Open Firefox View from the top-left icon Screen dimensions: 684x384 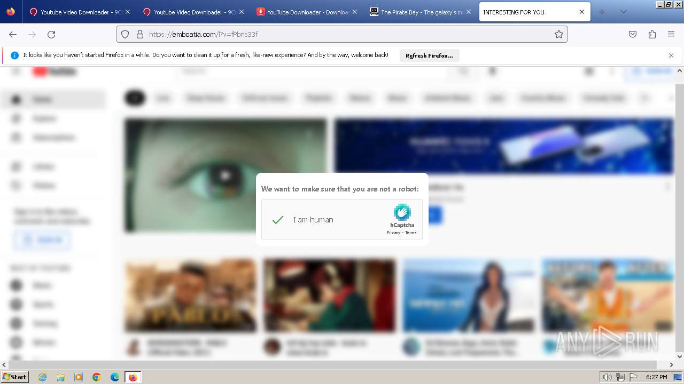[11, 12]
